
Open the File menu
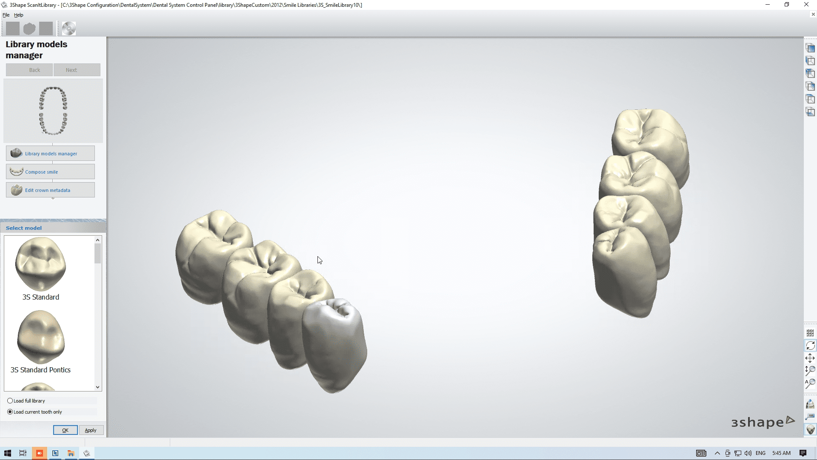[6, 15]
